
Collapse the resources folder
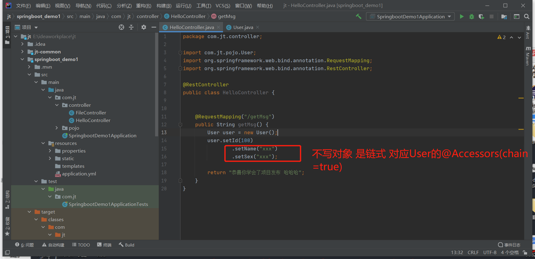point(43,143)
